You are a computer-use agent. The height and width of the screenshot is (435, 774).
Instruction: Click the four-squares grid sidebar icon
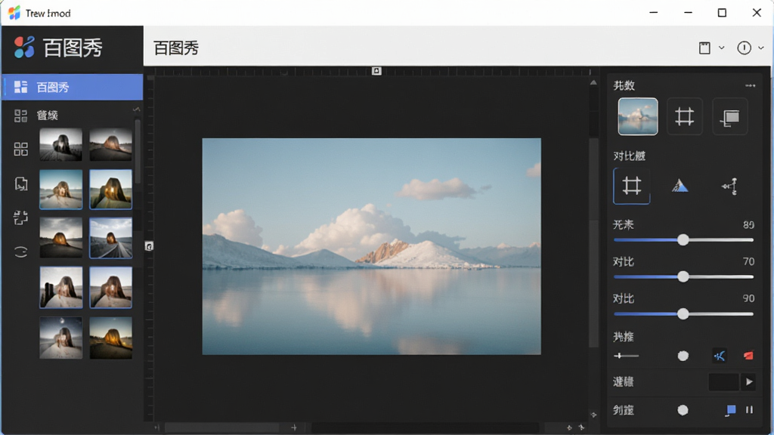click(20, 149)
